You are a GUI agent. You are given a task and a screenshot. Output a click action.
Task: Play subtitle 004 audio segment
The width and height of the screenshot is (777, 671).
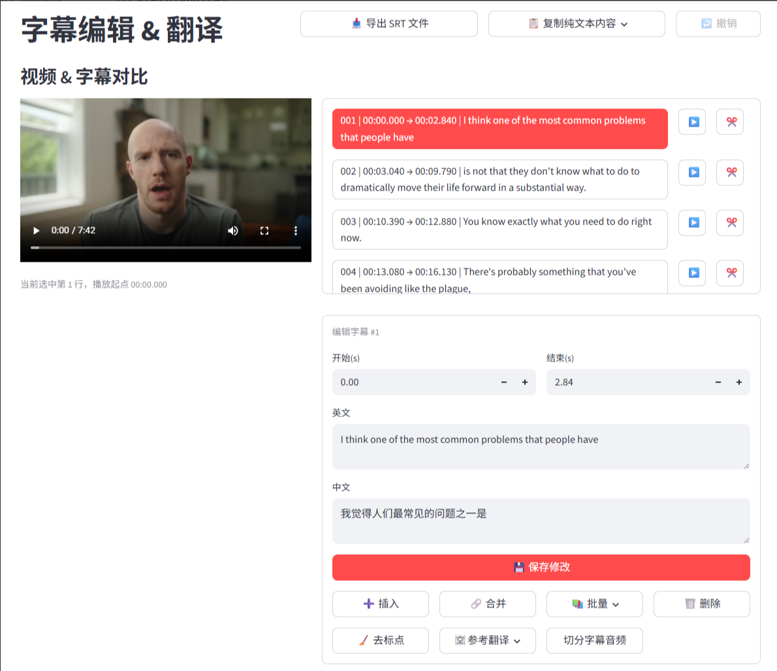pyautogui.click(x=692, y=273)
